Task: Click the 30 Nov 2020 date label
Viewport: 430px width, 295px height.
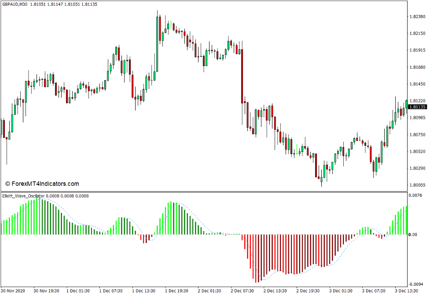Action: coord(14,291)
